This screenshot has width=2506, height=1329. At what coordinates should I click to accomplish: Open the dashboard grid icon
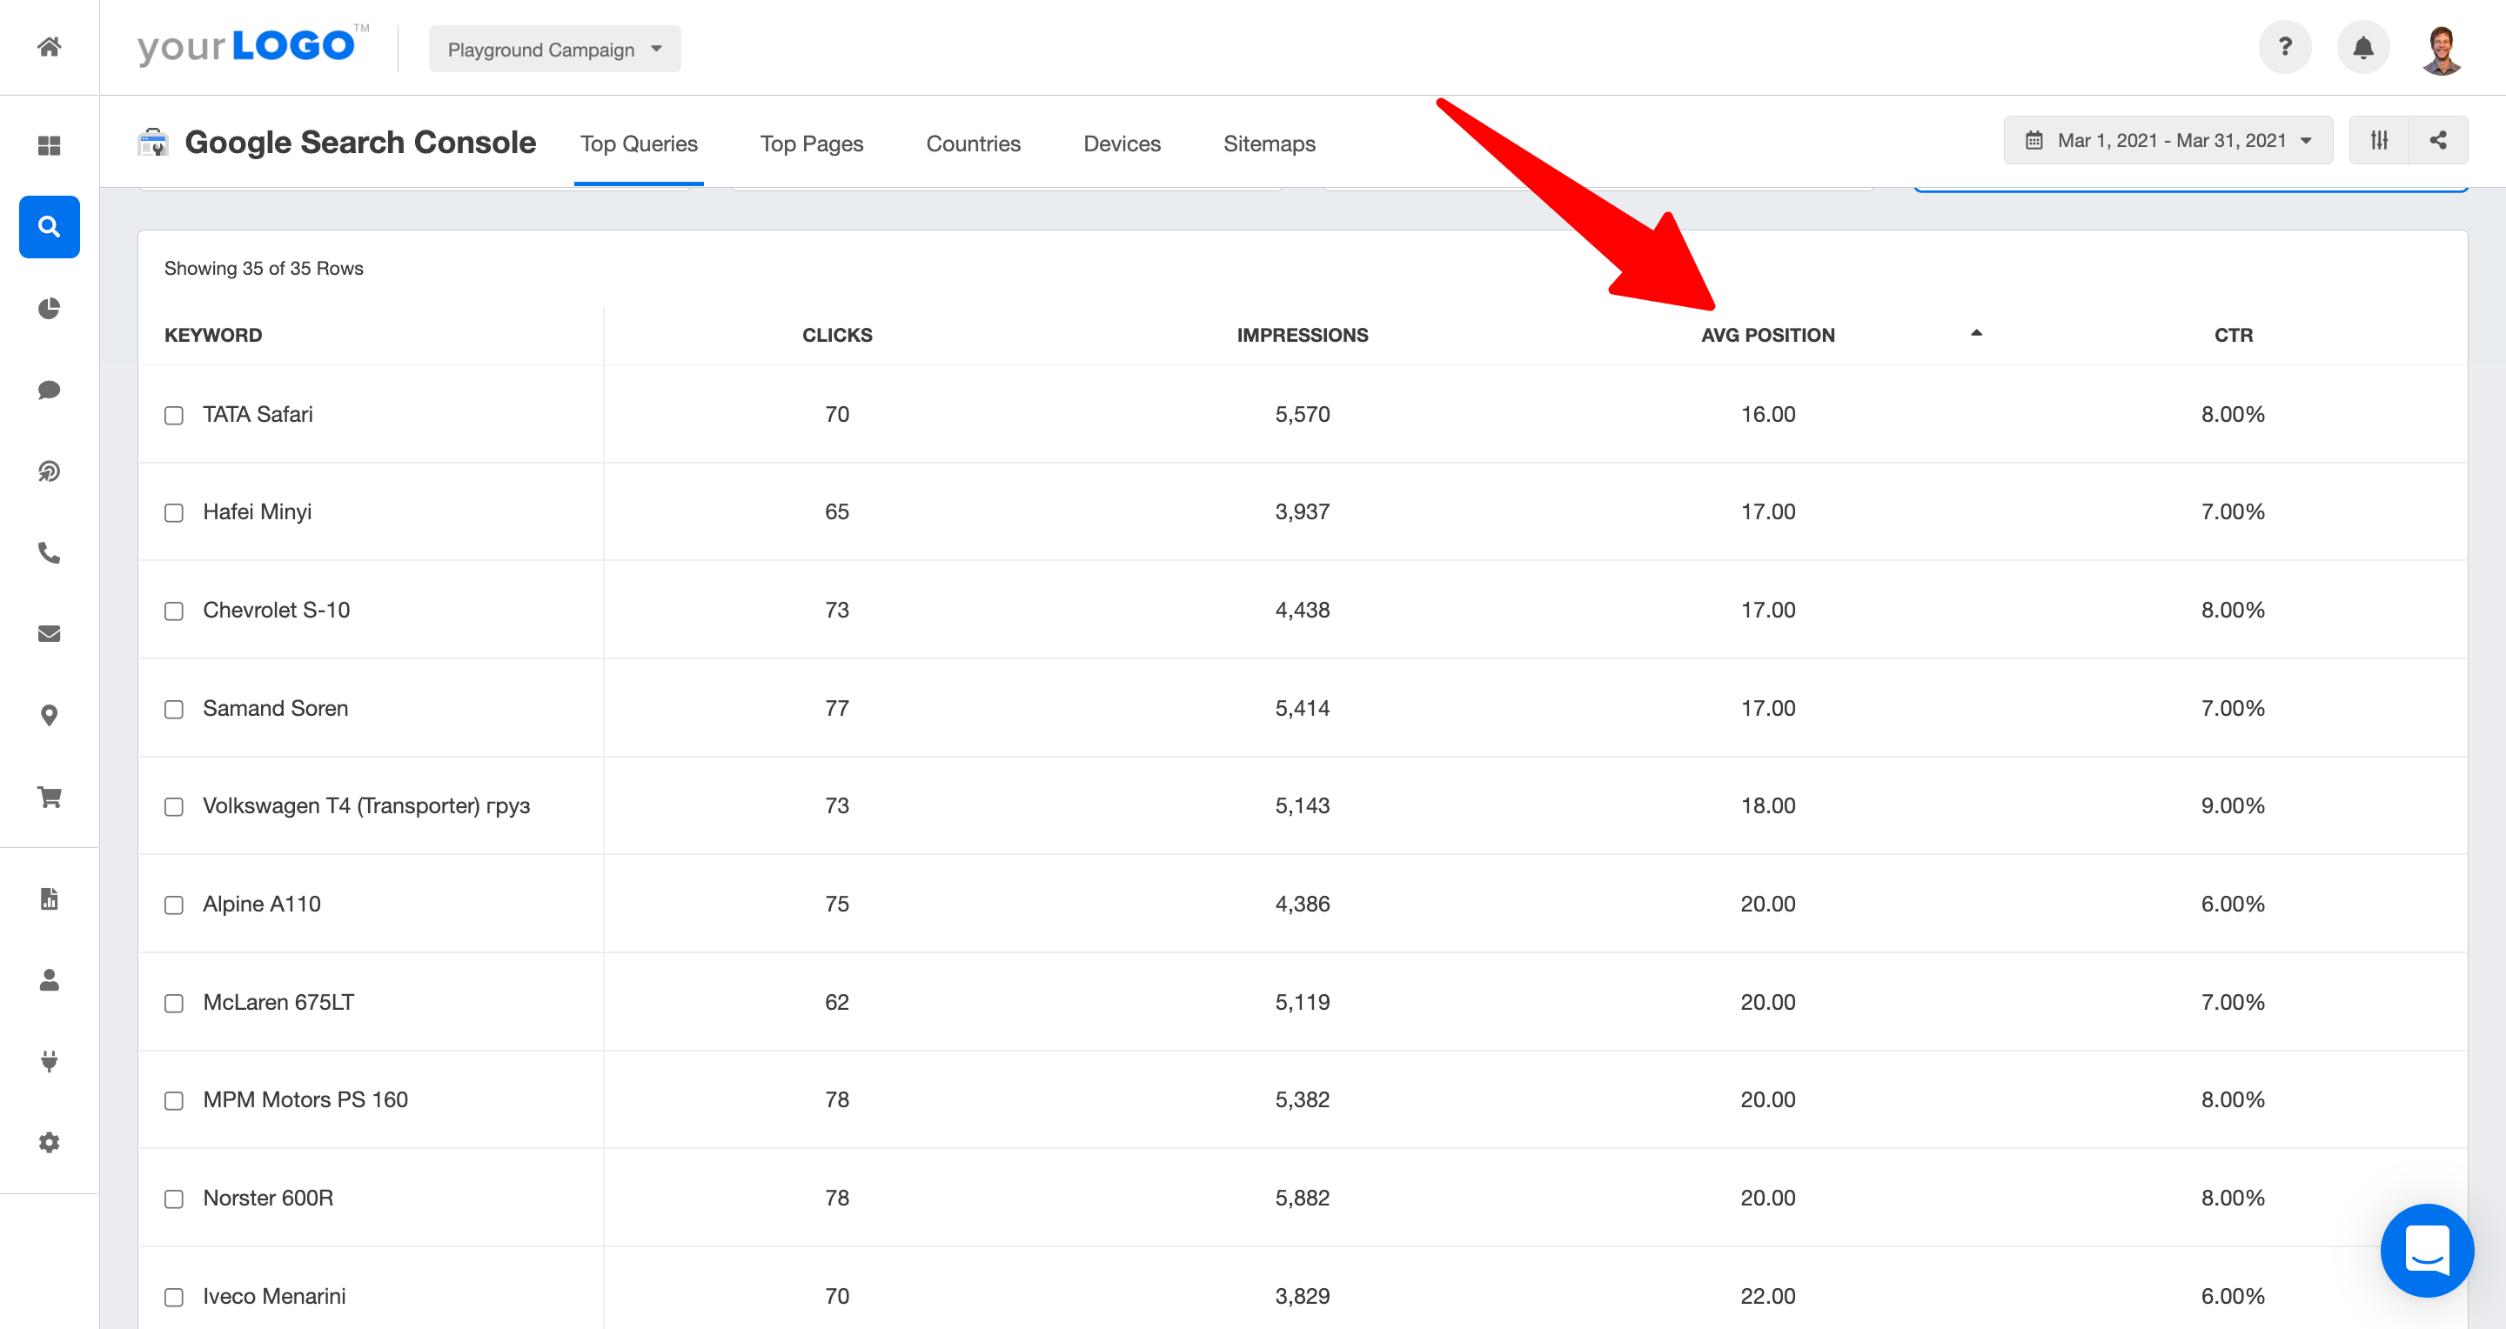click(50, 146)
